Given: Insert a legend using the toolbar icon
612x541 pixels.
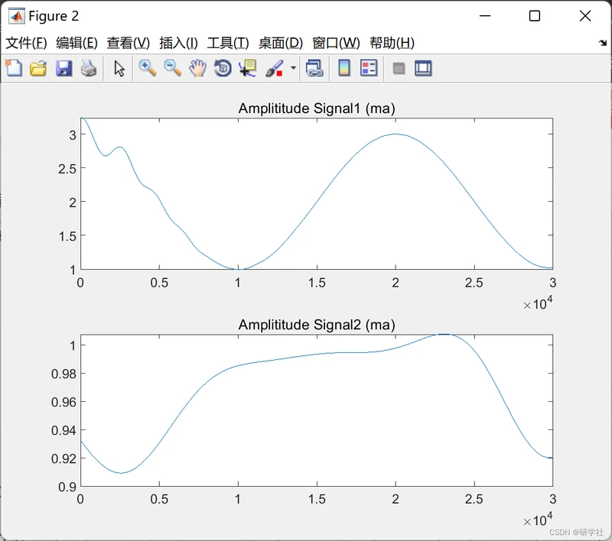Looking at the screenshot, I should pos(369,68).
